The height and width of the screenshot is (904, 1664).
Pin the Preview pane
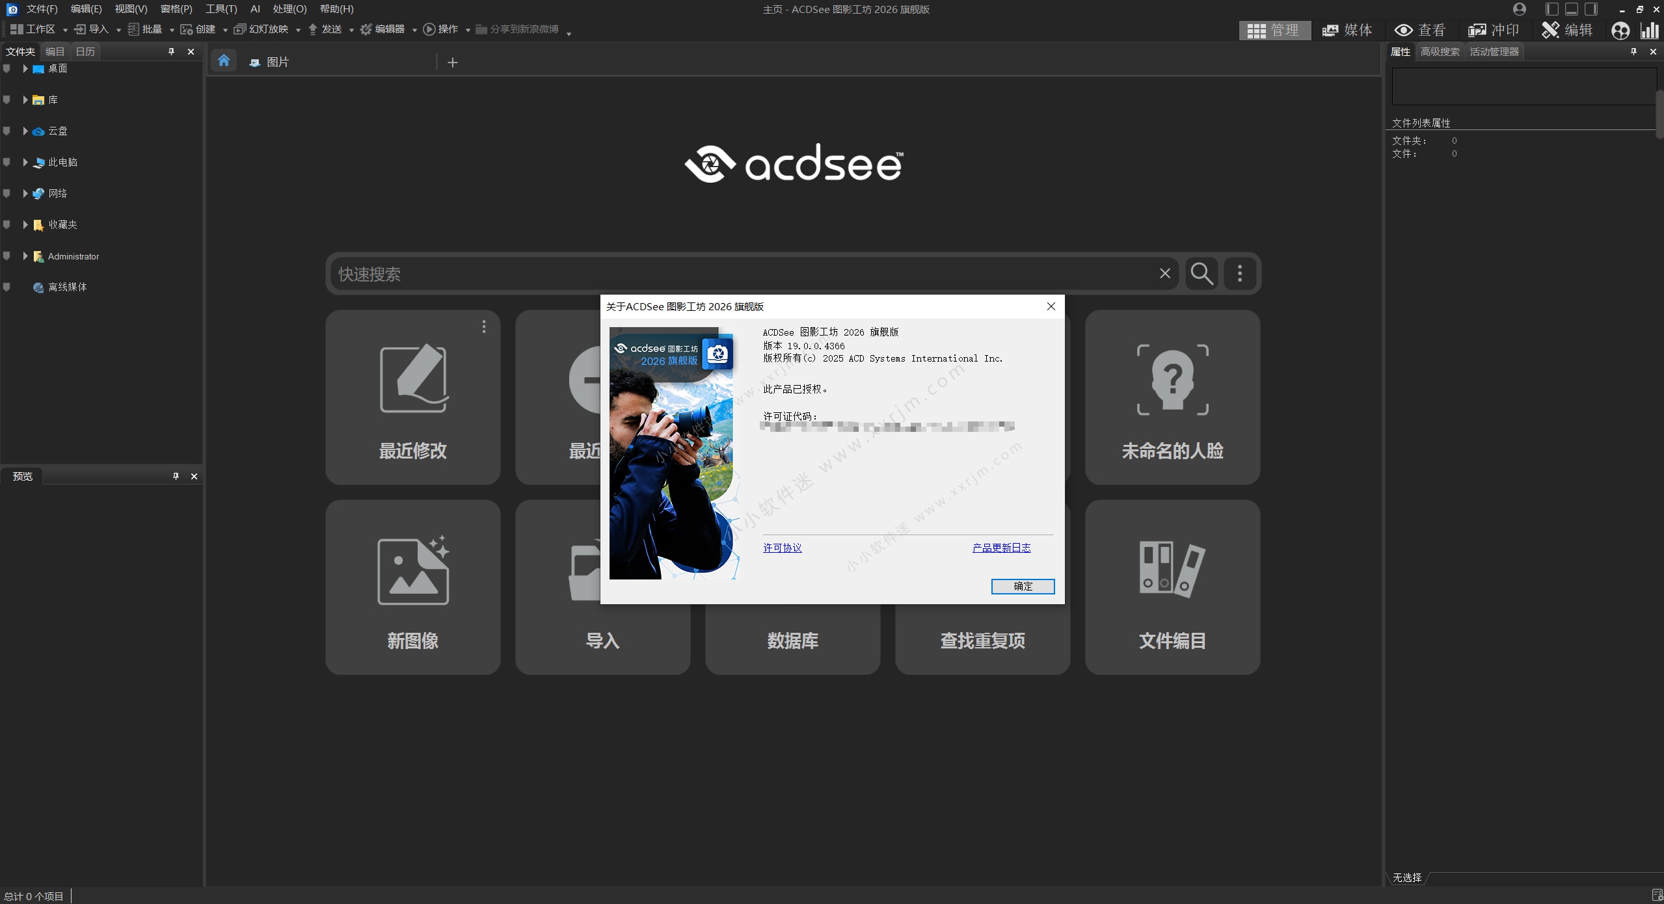pos(176,476)
